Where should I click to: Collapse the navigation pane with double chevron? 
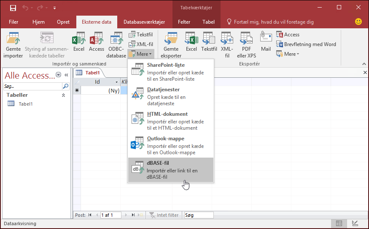[x=66, y=75]
